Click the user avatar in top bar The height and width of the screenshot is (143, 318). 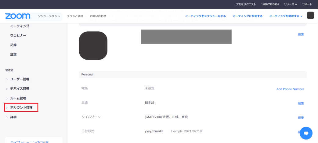point(310,16)
